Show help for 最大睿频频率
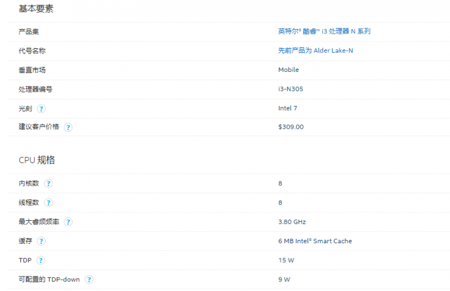 [68, 222]
